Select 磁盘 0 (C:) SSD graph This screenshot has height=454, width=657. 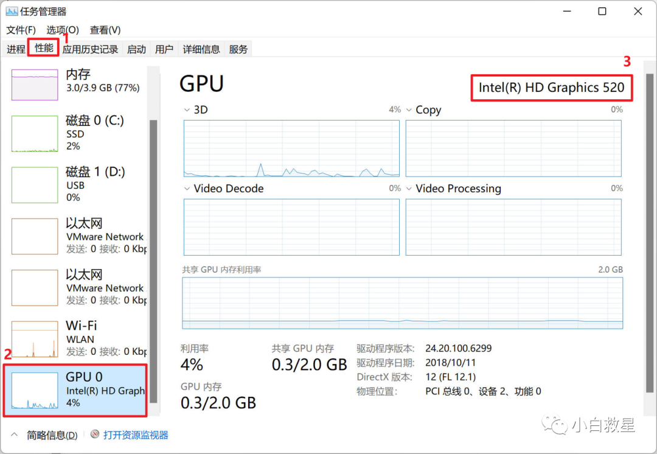[35, 133]
